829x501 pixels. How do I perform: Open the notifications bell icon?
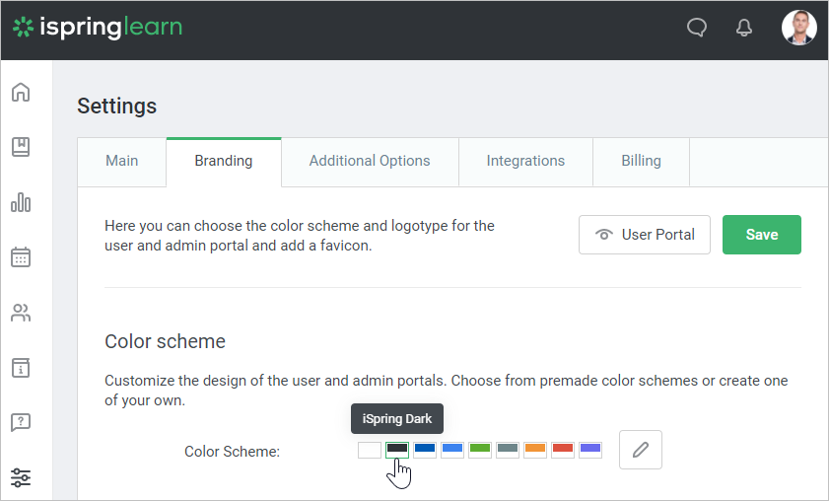click(744, 27)
